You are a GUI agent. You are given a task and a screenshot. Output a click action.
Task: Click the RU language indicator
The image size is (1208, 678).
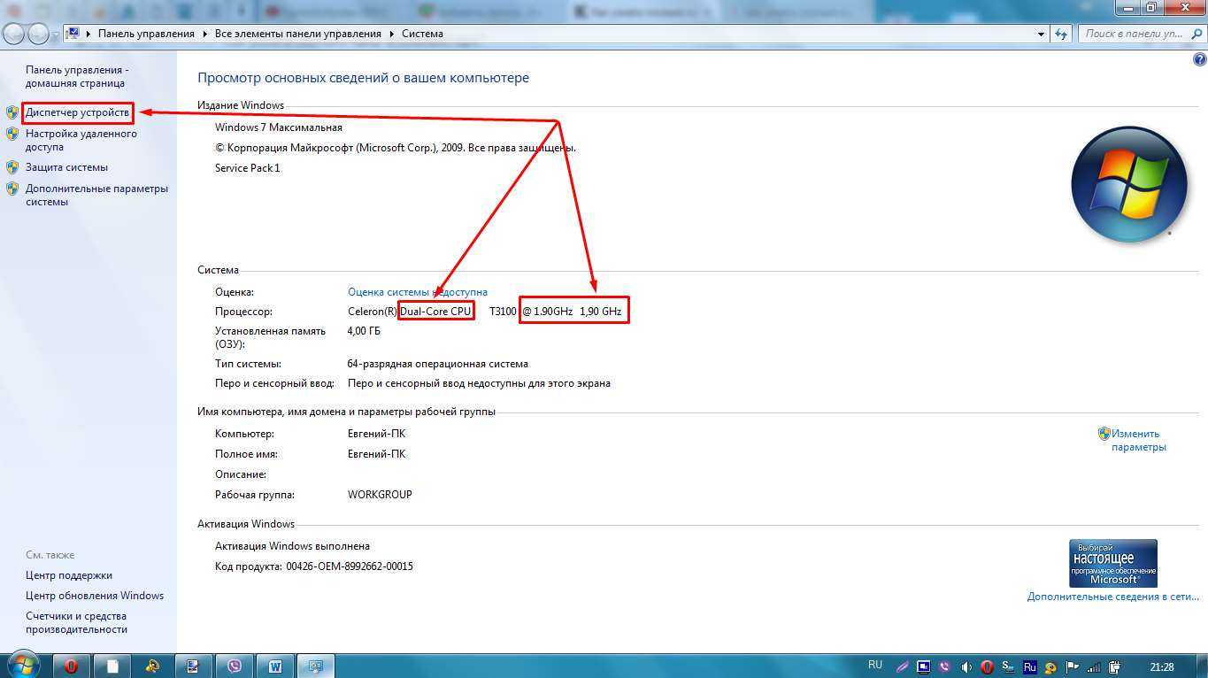(x=875, y=665)
